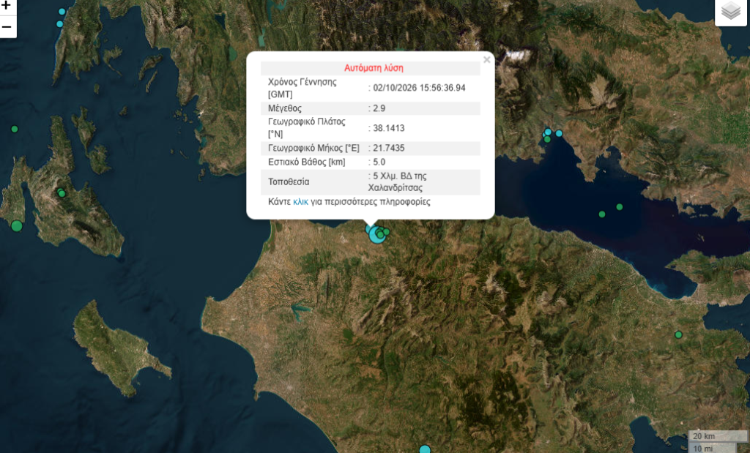Select the isolated green marker in far-left sea
Image resolution: width=750 pixels, height=453 pixels.
click(x=15, y=129)
